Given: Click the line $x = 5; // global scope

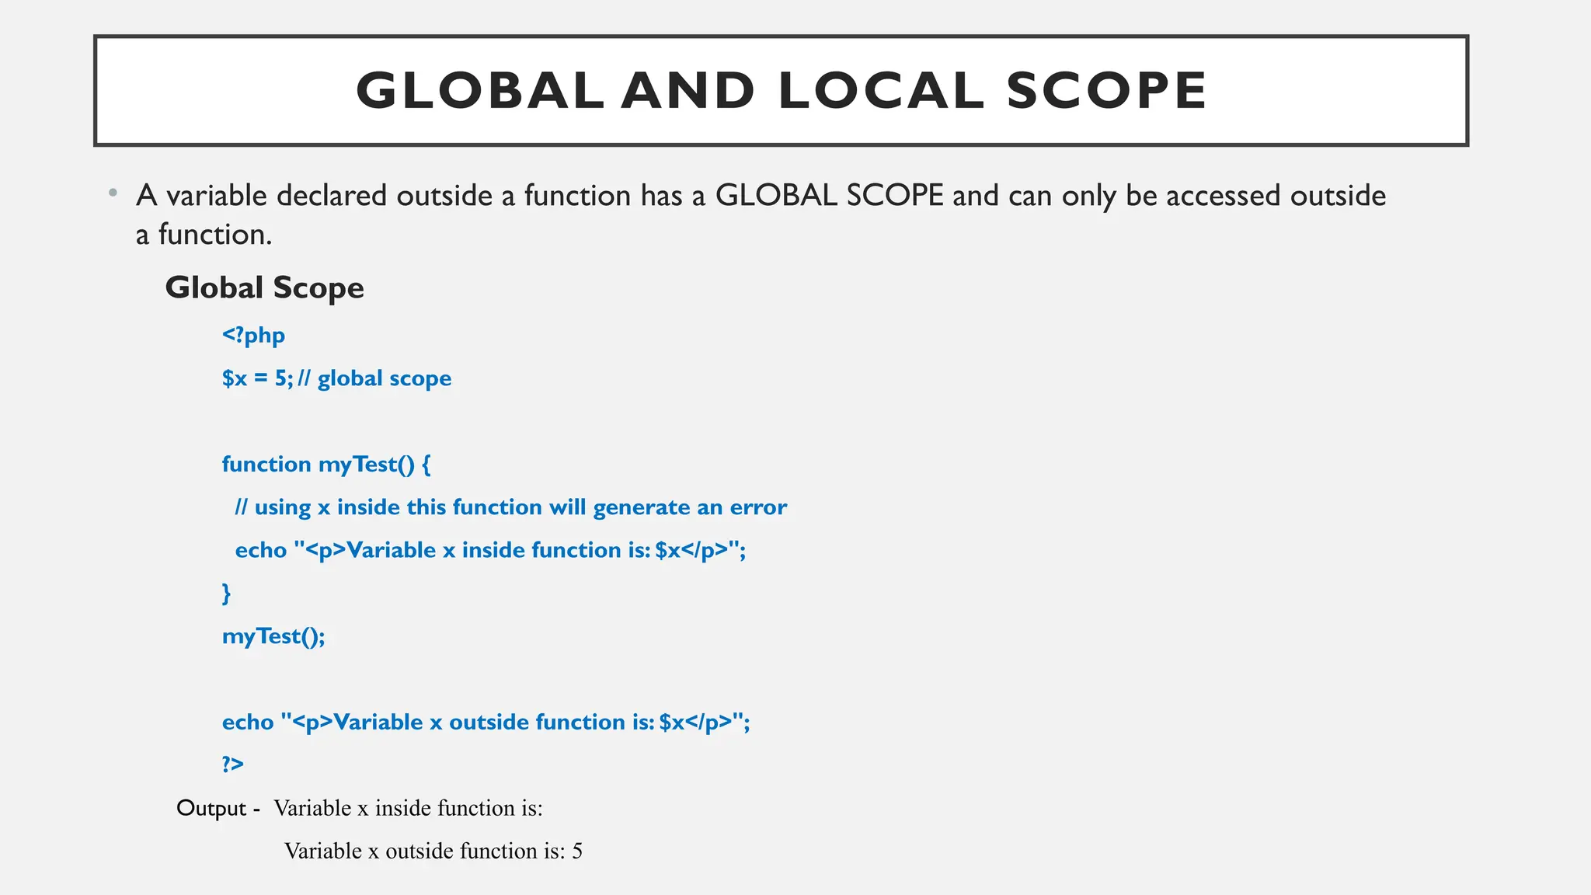Looking at the screenshot, I should (x=336, y=378).
